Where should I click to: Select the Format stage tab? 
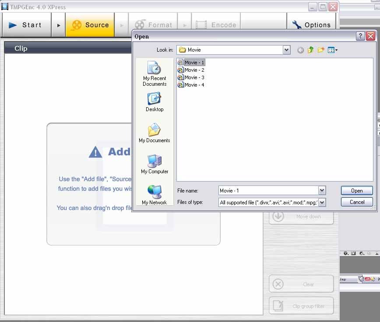pos(153,25)
